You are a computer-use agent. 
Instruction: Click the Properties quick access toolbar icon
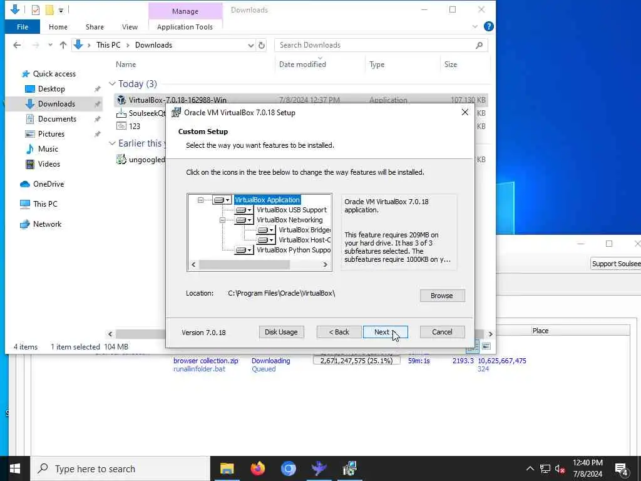tap(36, 10)
